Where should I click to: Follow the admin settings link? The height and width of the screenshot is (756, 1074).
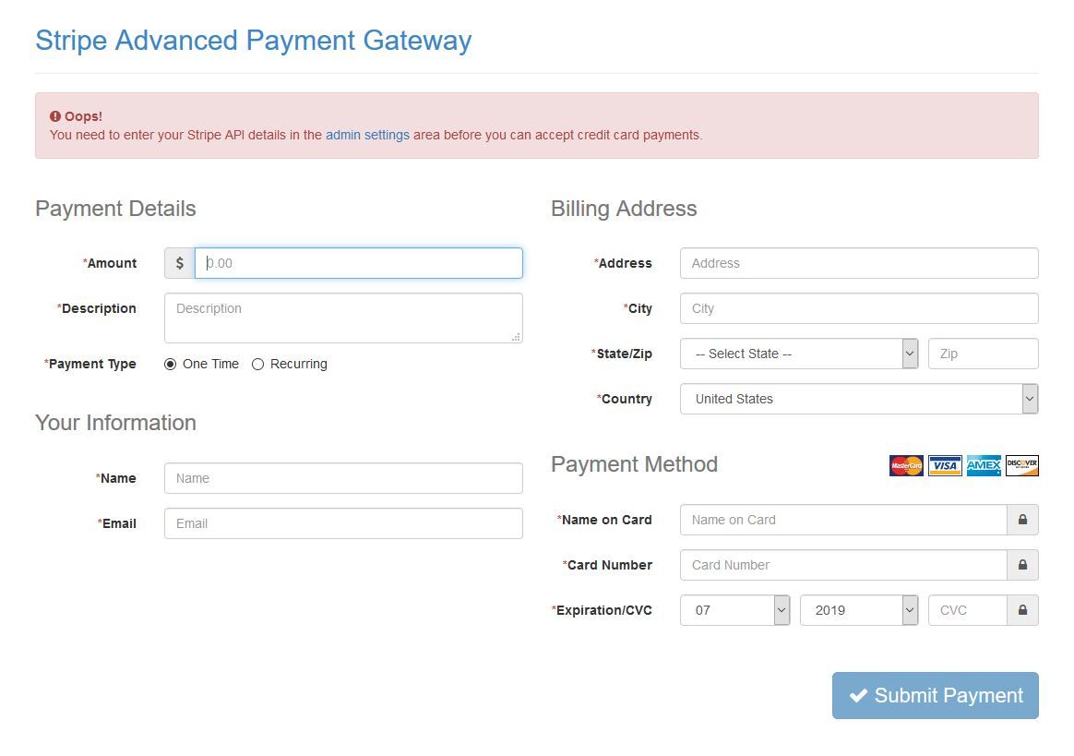(367, 135)
